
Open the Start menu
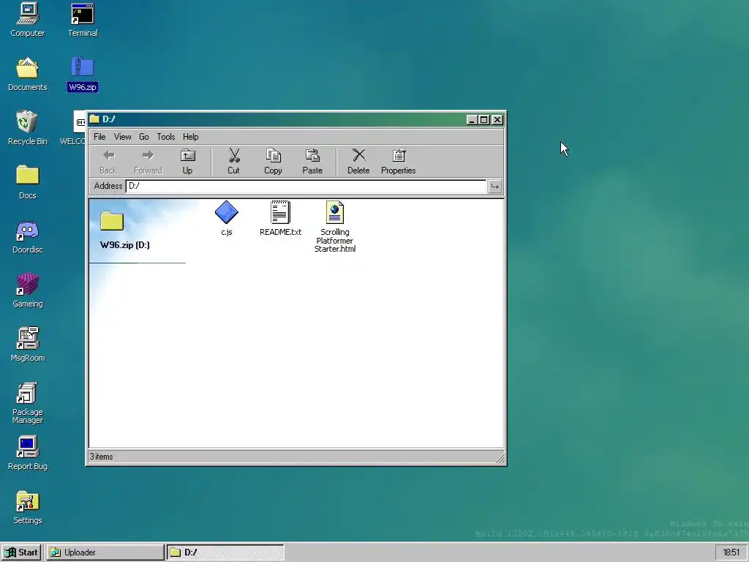[x=21, y=552]
